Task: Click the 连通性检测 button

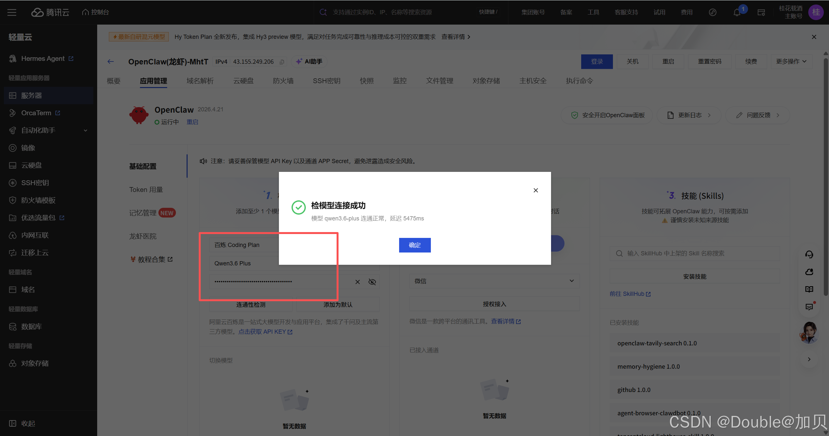Action: coord(251,305)
